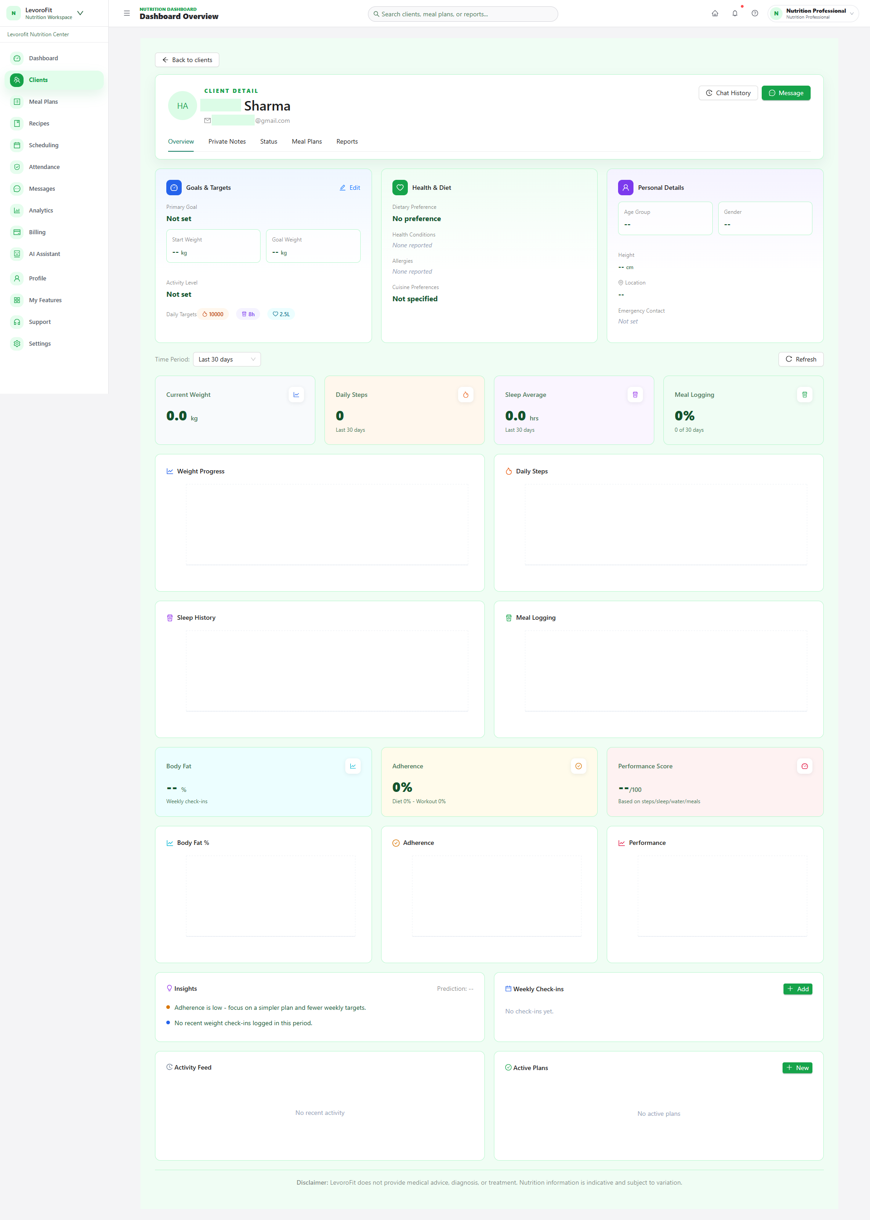Screen dimensions: 870x1220
Task: Click the Meal Plans sidebar icon
Action: click(17, 102)
